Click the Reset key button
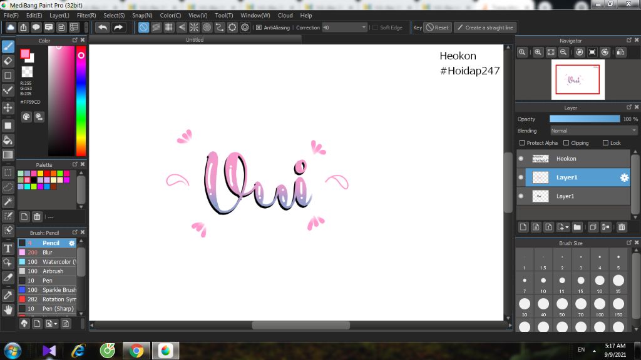 tap(438, 27)
